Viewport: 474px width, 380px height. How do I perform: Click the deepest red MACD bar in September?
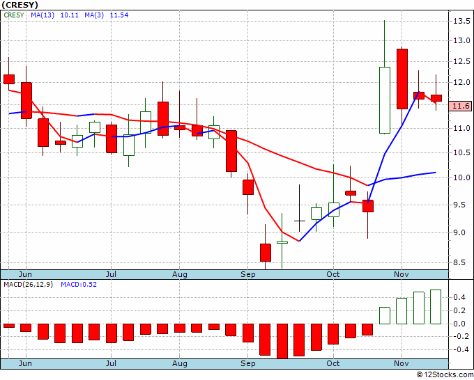point(282,341)
